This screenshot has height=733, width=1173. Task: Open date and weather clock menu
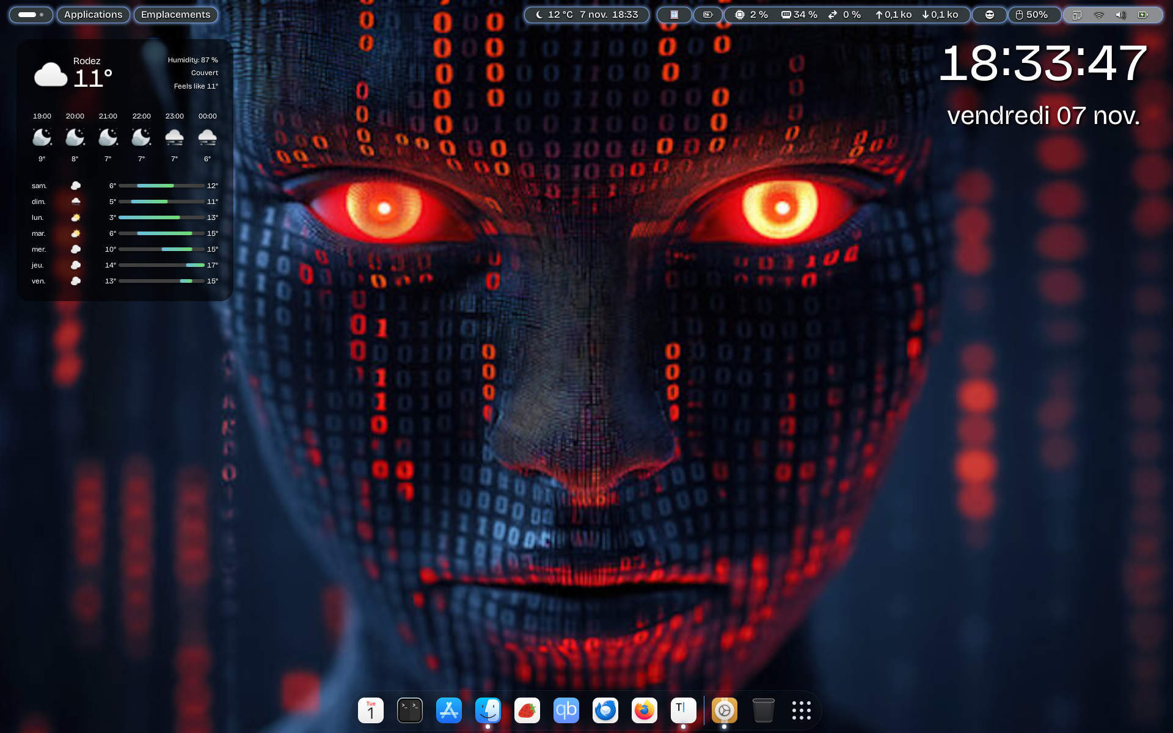coord(587,15)
